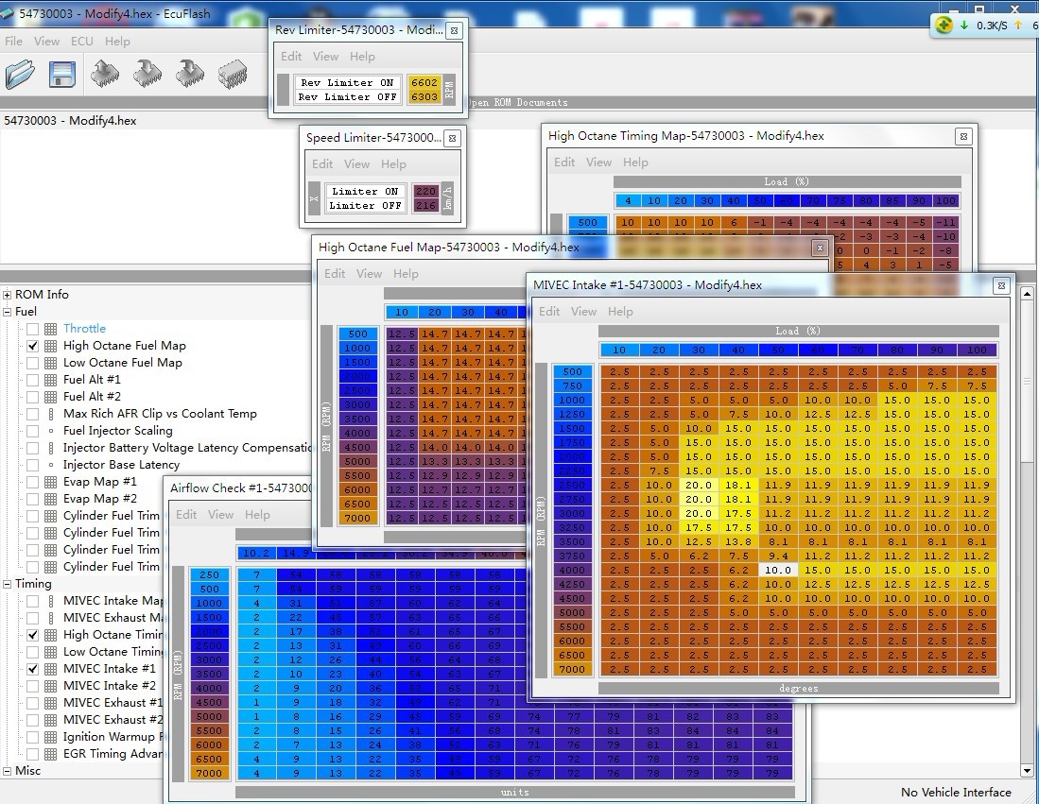Click the stacked chips Compare ROM icon
The width and height of the screenshot is (1039, 804).
tap(233, 74)
